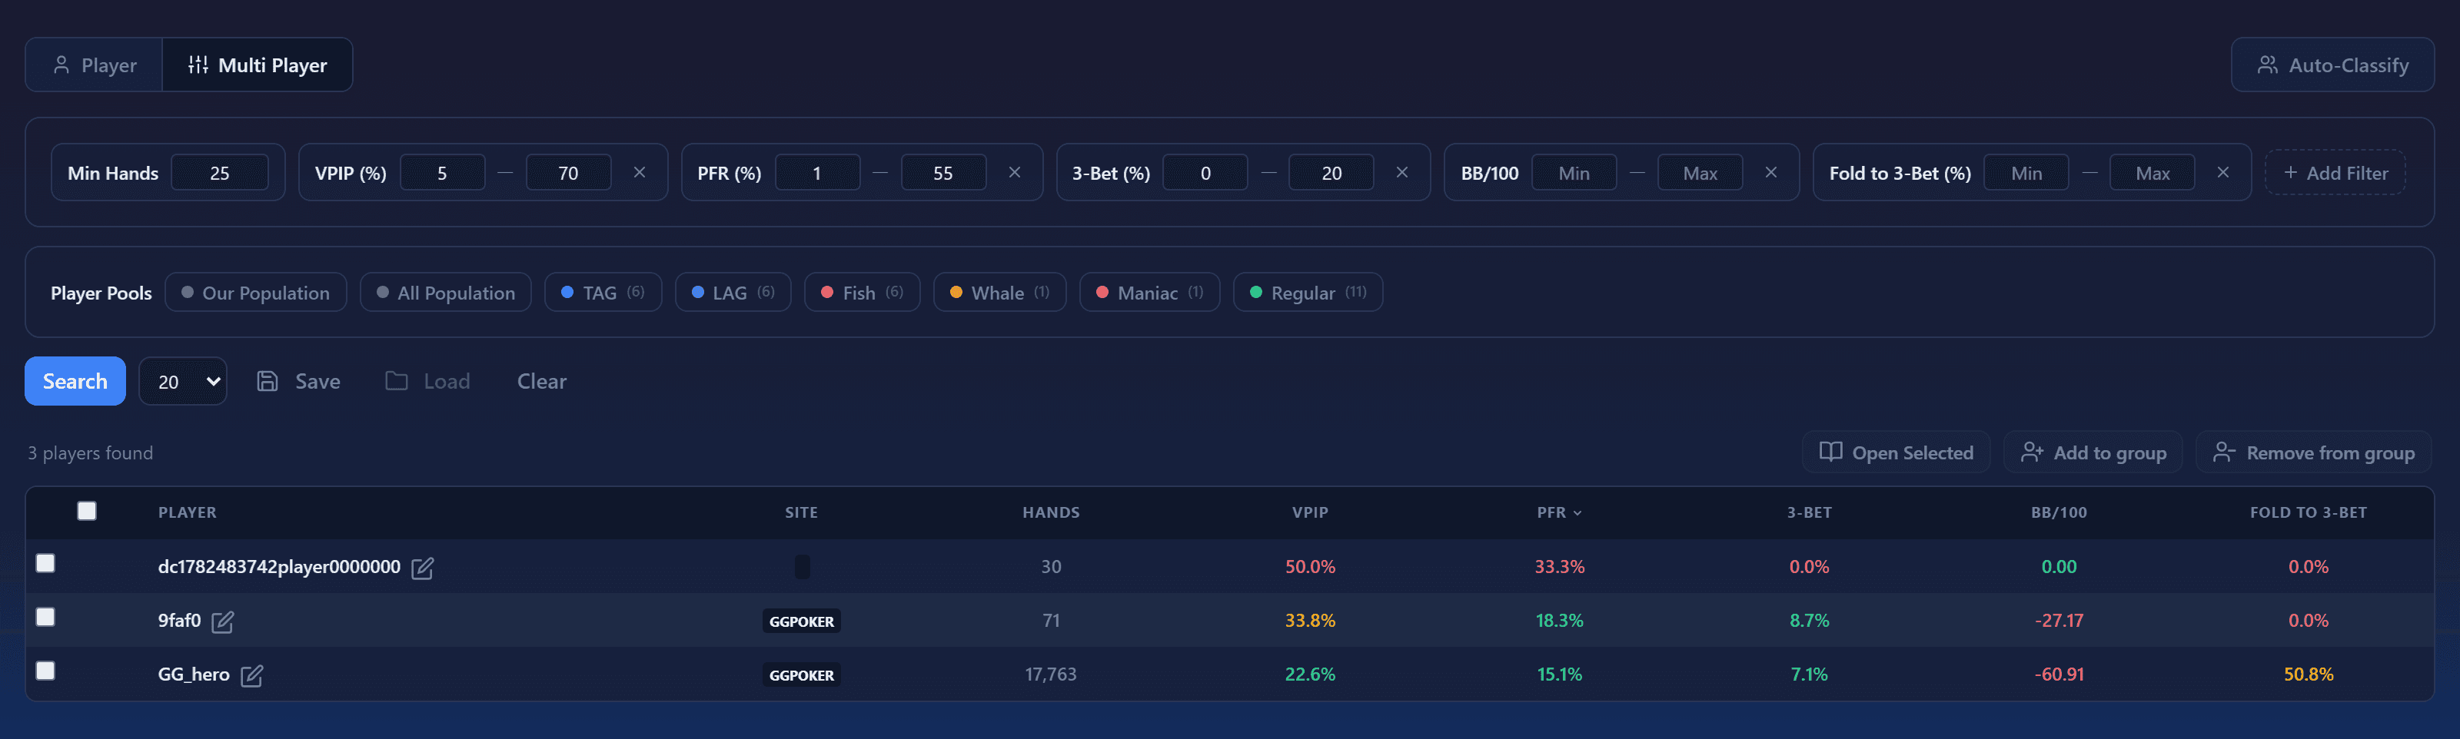This screenshot has height=739, width=2460.
Task: Click the Add to group button
Action: 2093,452
